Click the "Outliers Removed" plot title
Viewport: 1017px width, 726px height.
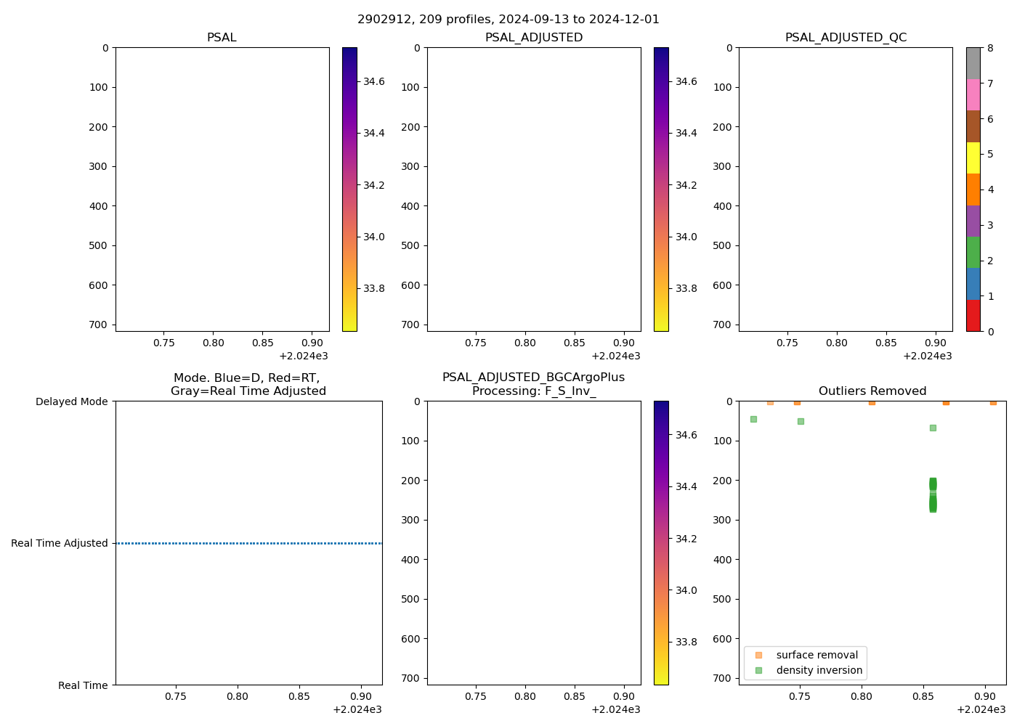pyautogui.click(x=872, y=391)
